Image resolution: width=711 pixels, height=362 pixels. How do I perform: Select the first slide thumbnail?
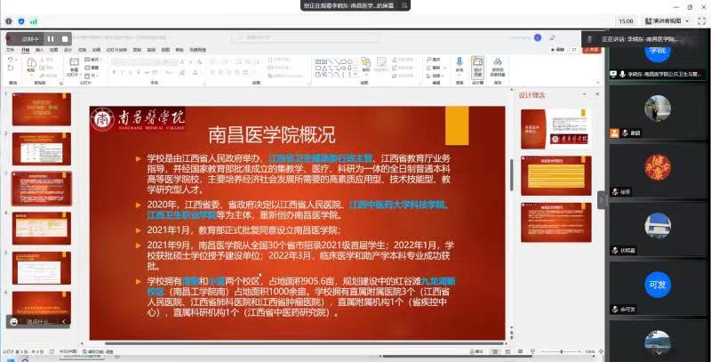[x=40, y=109]
